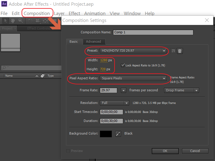Open the Preset dropdown
This screenshot has width=215, height=161.
click(x=133, y=51)
